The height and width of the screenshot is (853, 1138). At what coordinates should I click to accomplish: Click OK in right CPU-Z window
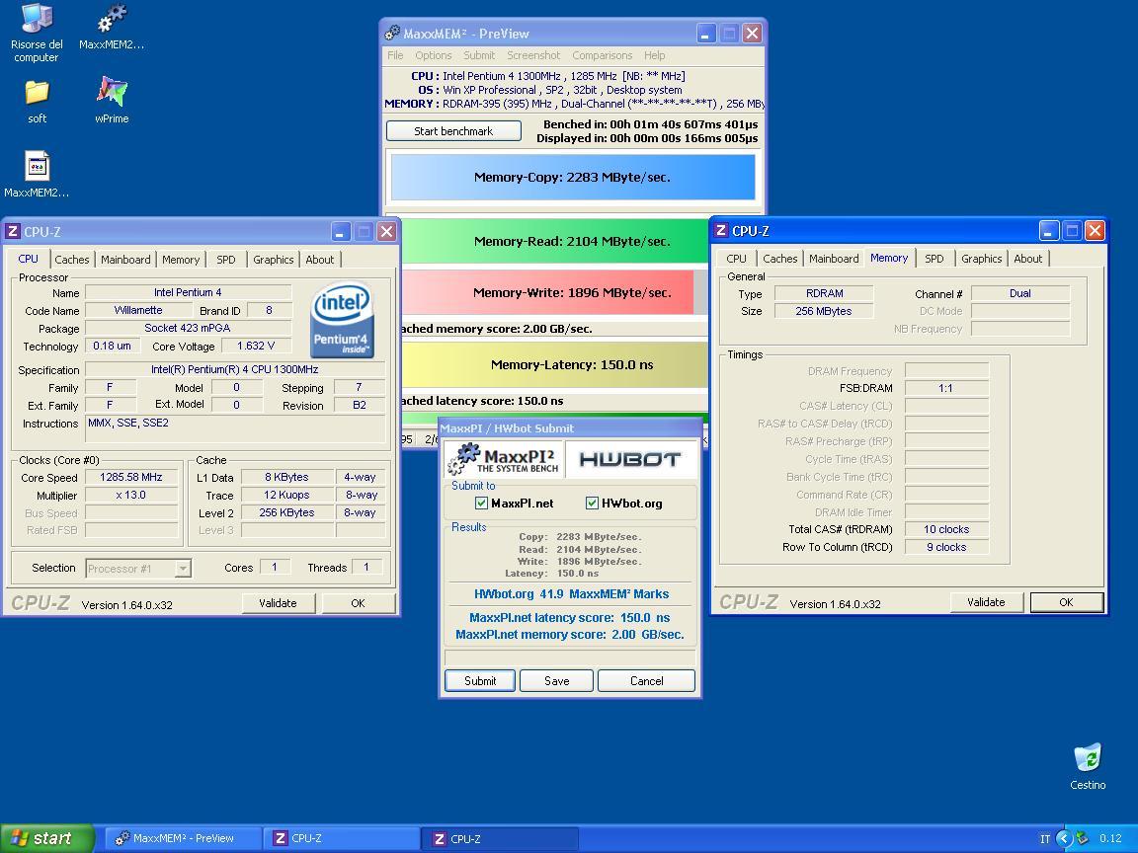(1066, 603)
